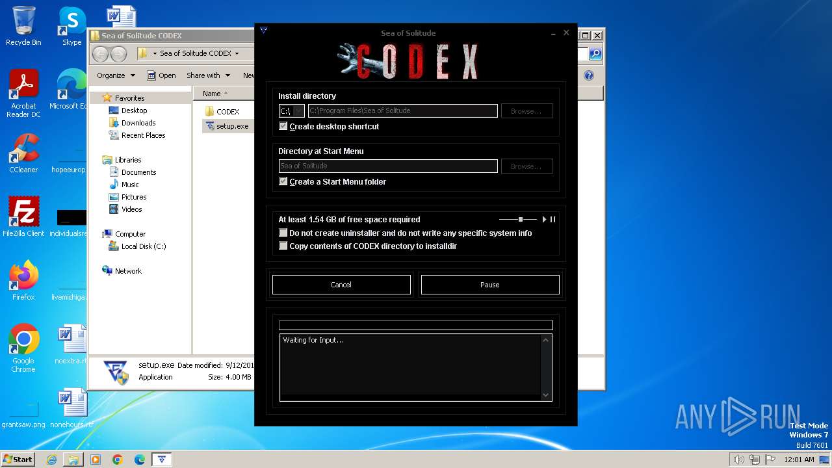Viewport: 832px width, 468px height.
Task: Click Open in Explorer toolbar
Action: 161,75
